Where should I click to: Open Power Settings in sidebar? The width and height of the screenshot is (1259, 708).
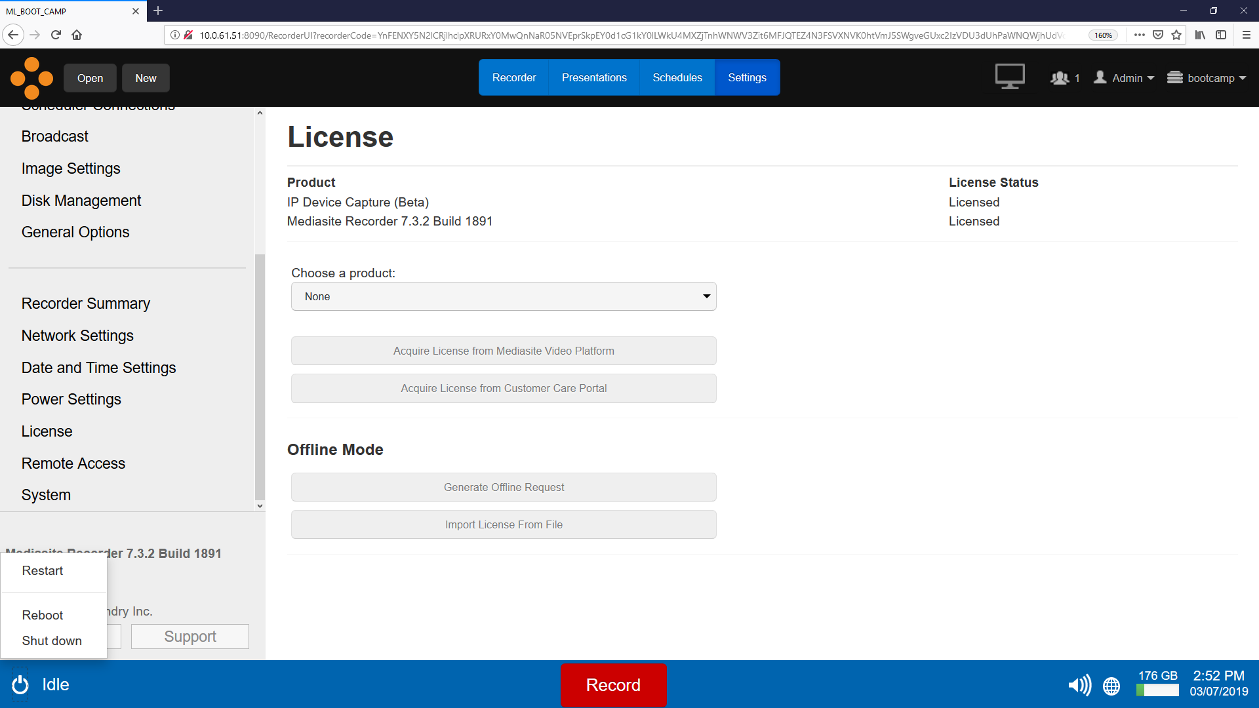[71, 399]
